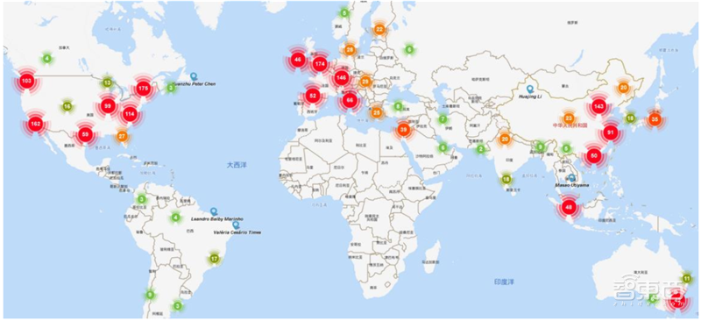Screen dimensions: 701x321
Task: Open the red 162 cluster over California
Action: click(x=35, y=124)
